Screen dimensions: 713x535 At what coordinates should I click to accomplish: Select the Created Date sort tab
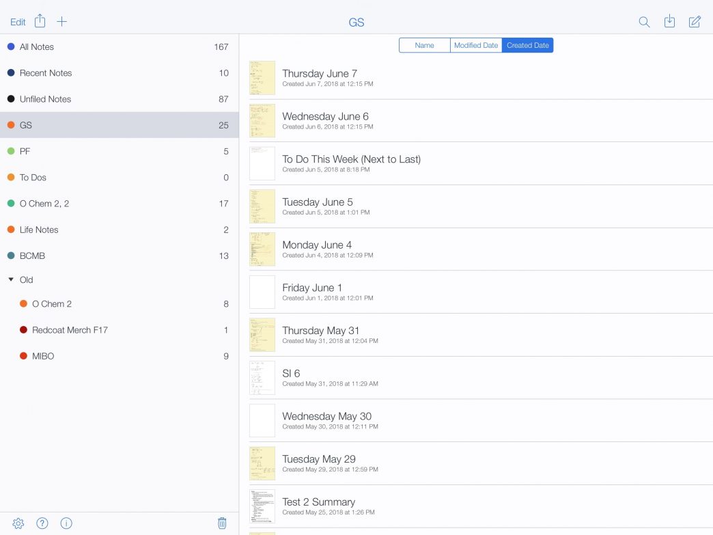527,45
